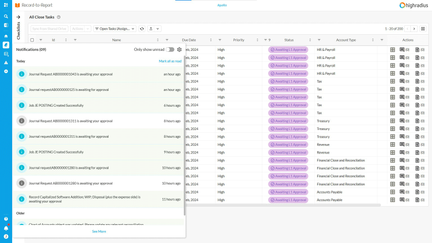The width and height of the screenshot is (432, 243).
Task: Click Awaiting L1 Approval in last Accounts Payable row
Action: pyautogui.click(x=288, y=200)
